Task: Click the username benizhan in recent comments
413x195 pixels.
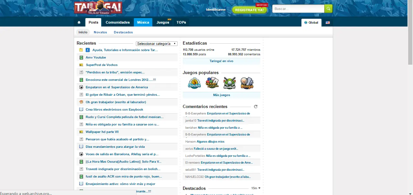Action: point(191,128)
